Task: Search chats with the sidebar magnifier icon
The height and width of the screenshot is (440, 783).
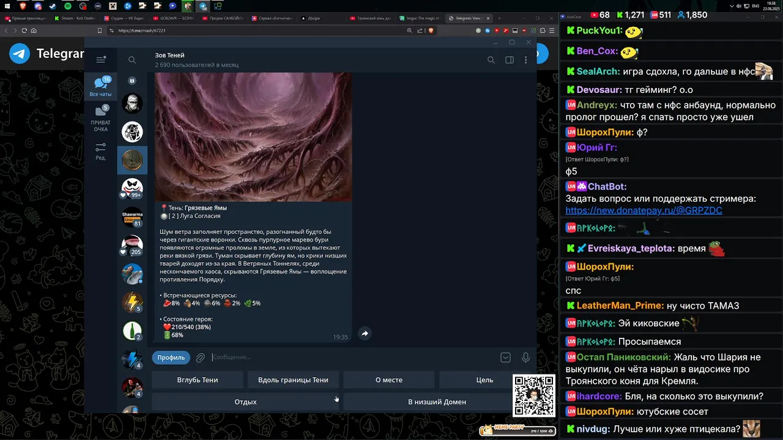Action: 132,60
